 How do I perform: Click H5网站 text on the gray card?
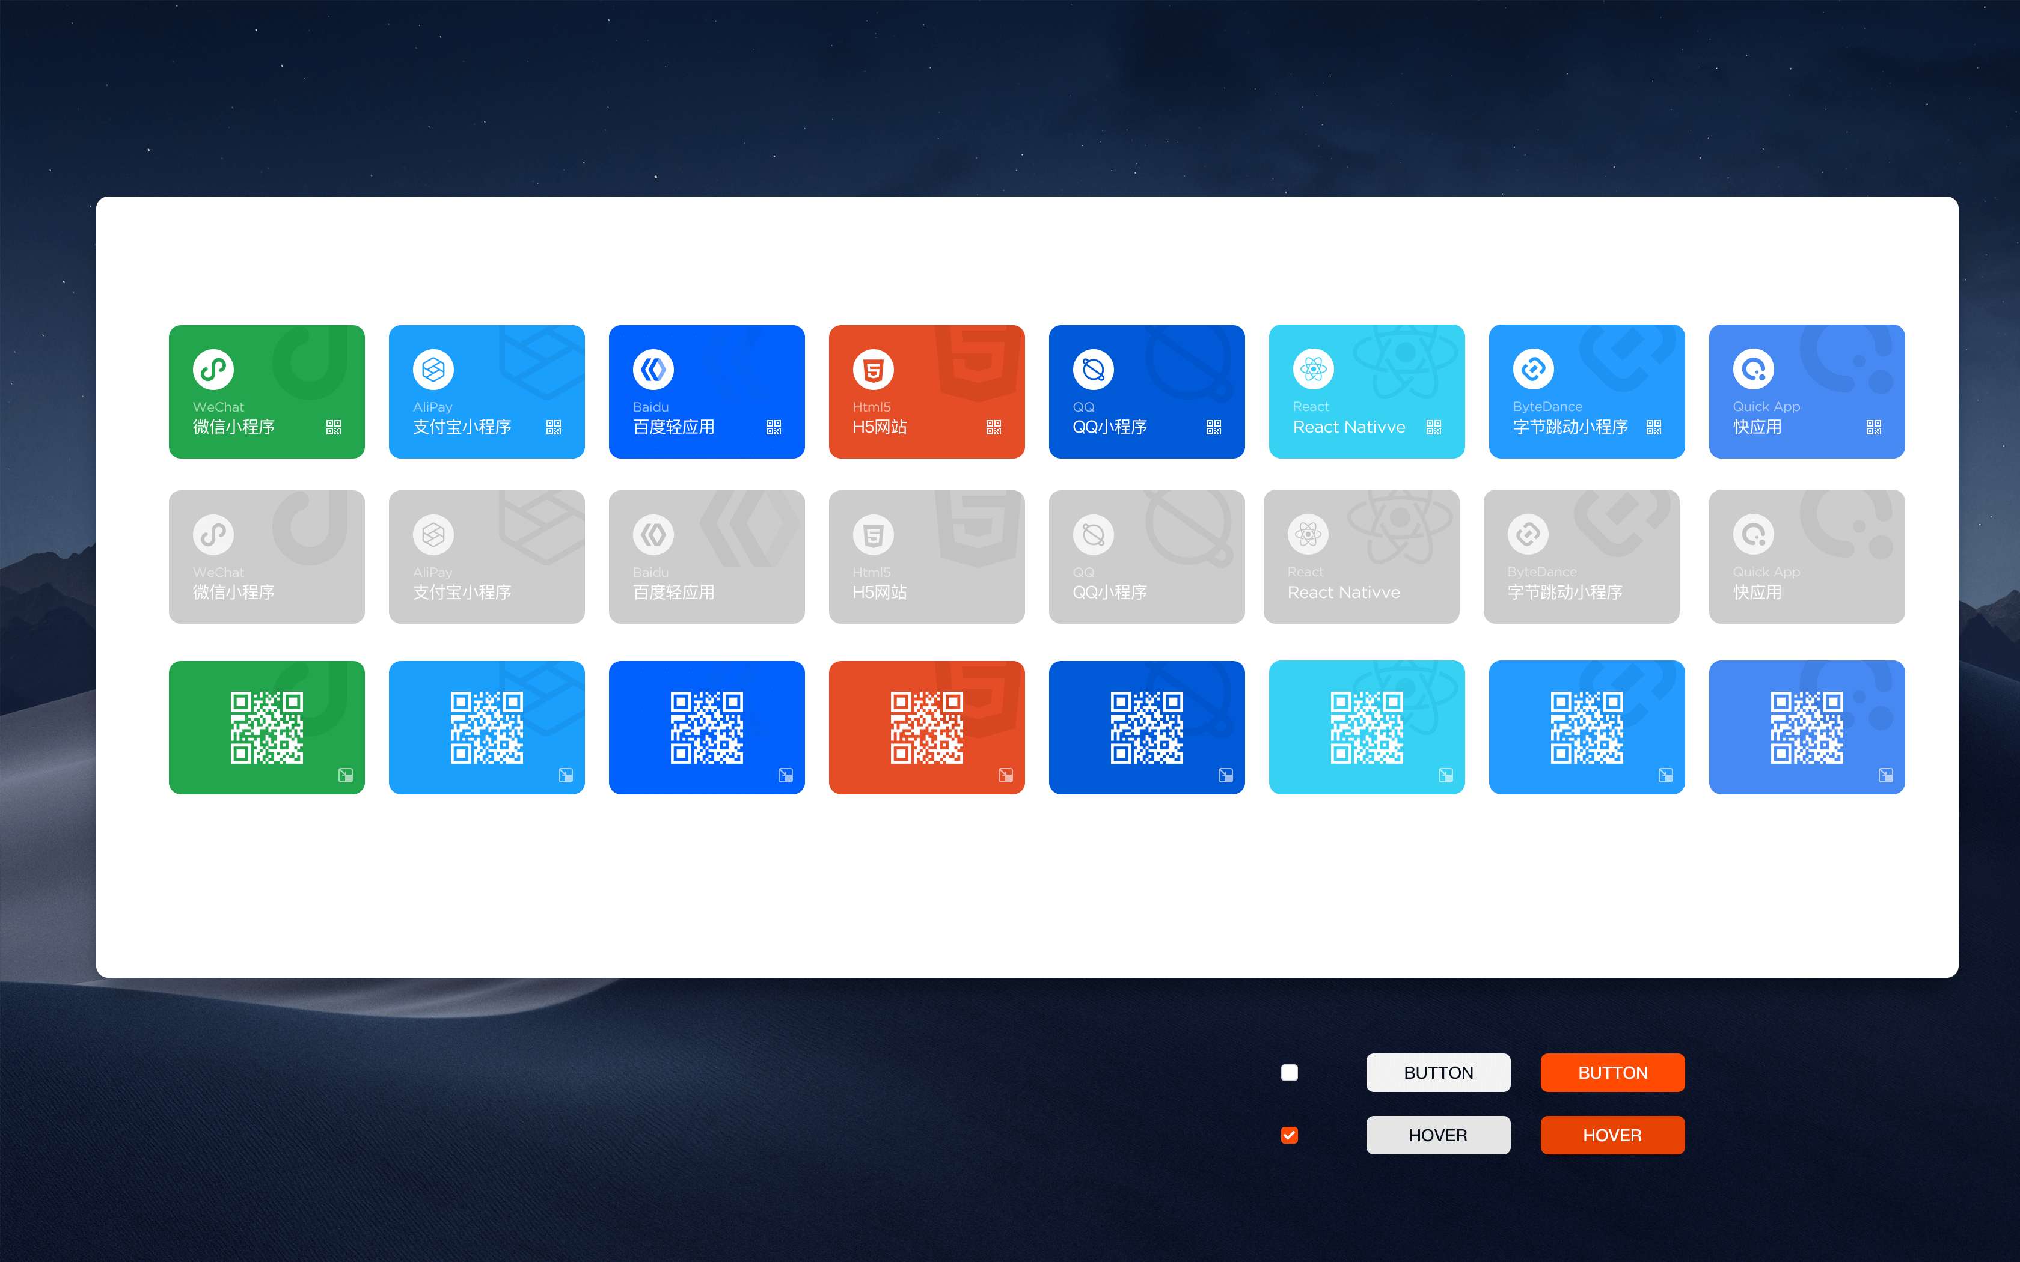[x=880, y=593]
